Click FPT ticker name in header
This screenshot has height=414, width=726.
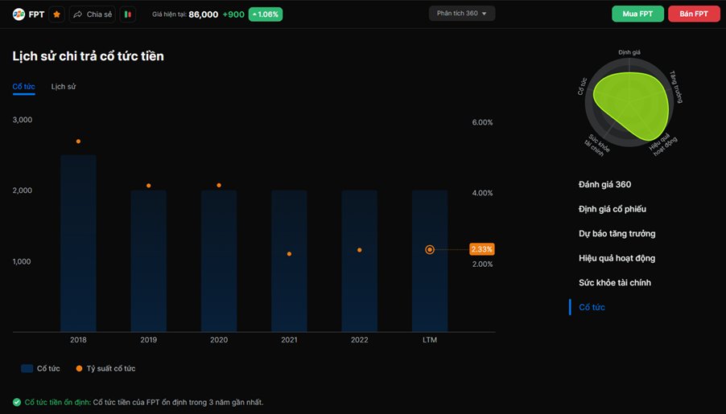coord(36,14)
